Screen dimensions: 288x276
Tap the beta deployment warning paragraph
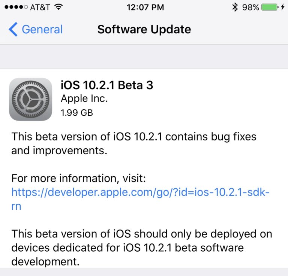click(x=142, y=248)
